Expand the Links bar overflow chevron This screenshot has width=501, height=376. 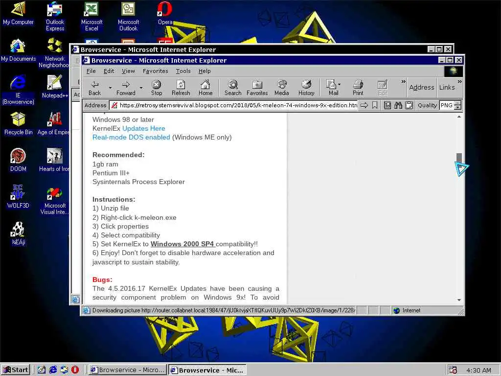[x=459, y=82]
